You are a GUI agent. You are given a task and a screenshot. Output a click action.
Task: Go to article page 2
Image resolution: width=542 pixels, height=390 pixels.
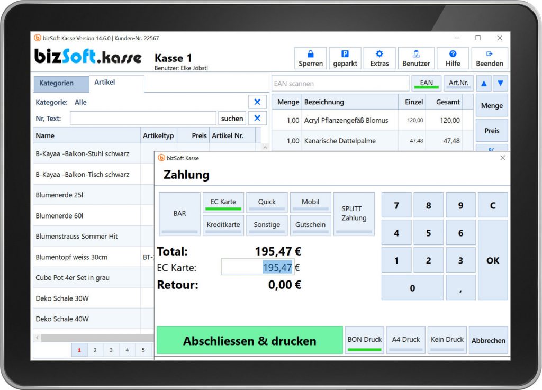pyautogui.click(x=95, y=350)
